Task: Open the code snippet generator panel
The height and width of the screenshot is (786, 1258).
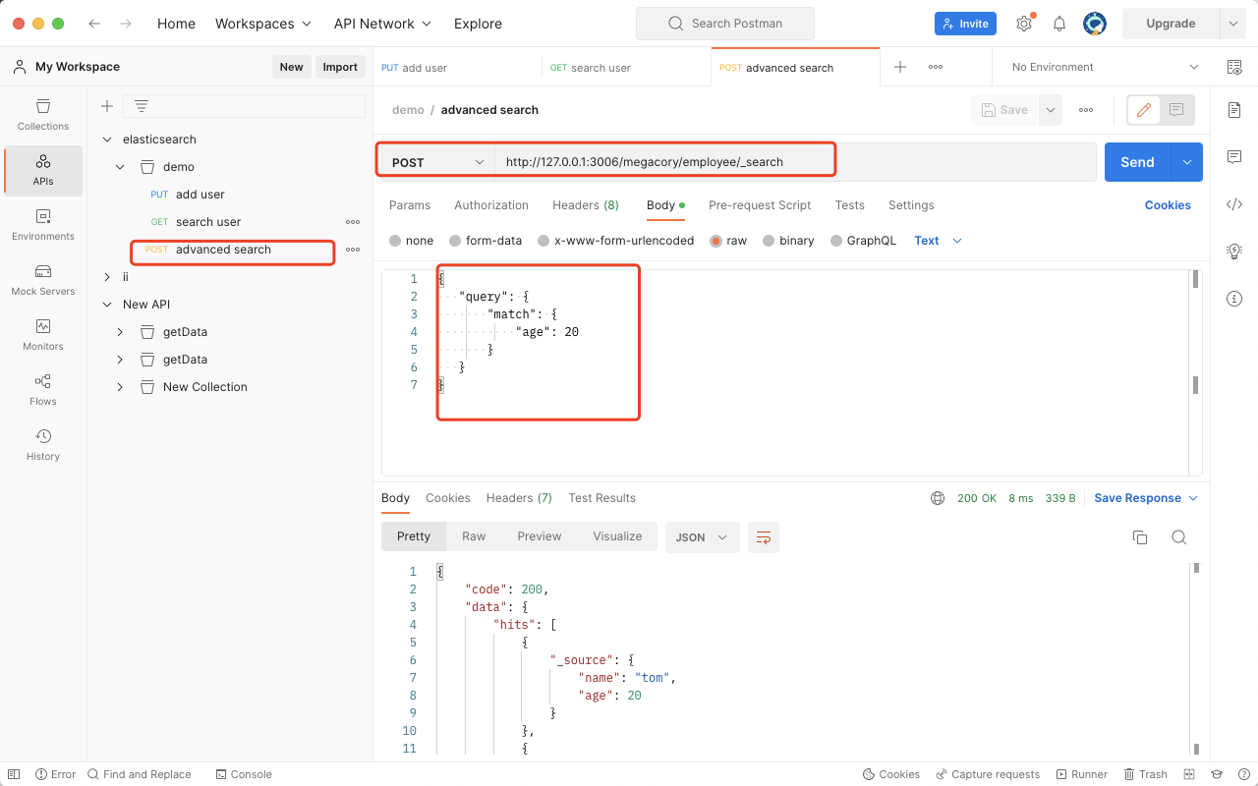Action: pyautogui.click(x=1234, y=204)
